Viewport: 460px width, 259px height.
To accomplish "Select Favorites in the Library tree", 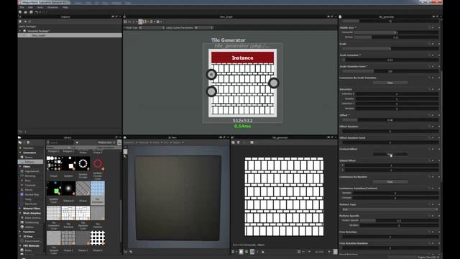I will tap(28, 148).
